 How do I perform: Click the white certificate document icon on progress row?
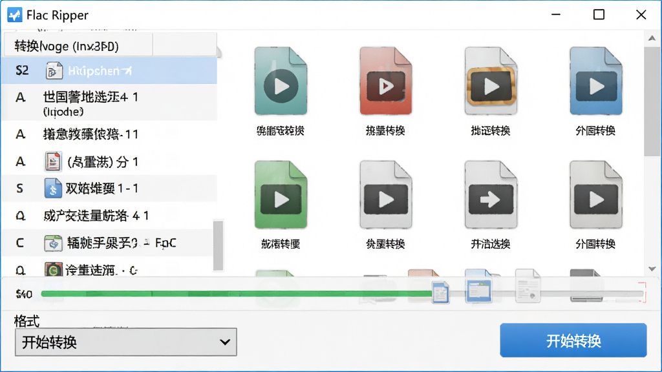pos(528,286)
